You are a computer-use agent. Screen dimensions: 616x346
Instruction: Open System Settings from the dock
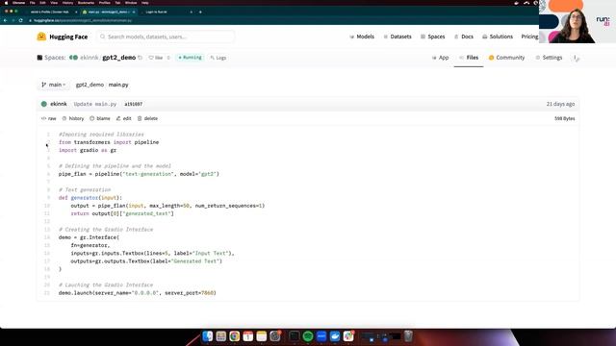coord(275,336)
